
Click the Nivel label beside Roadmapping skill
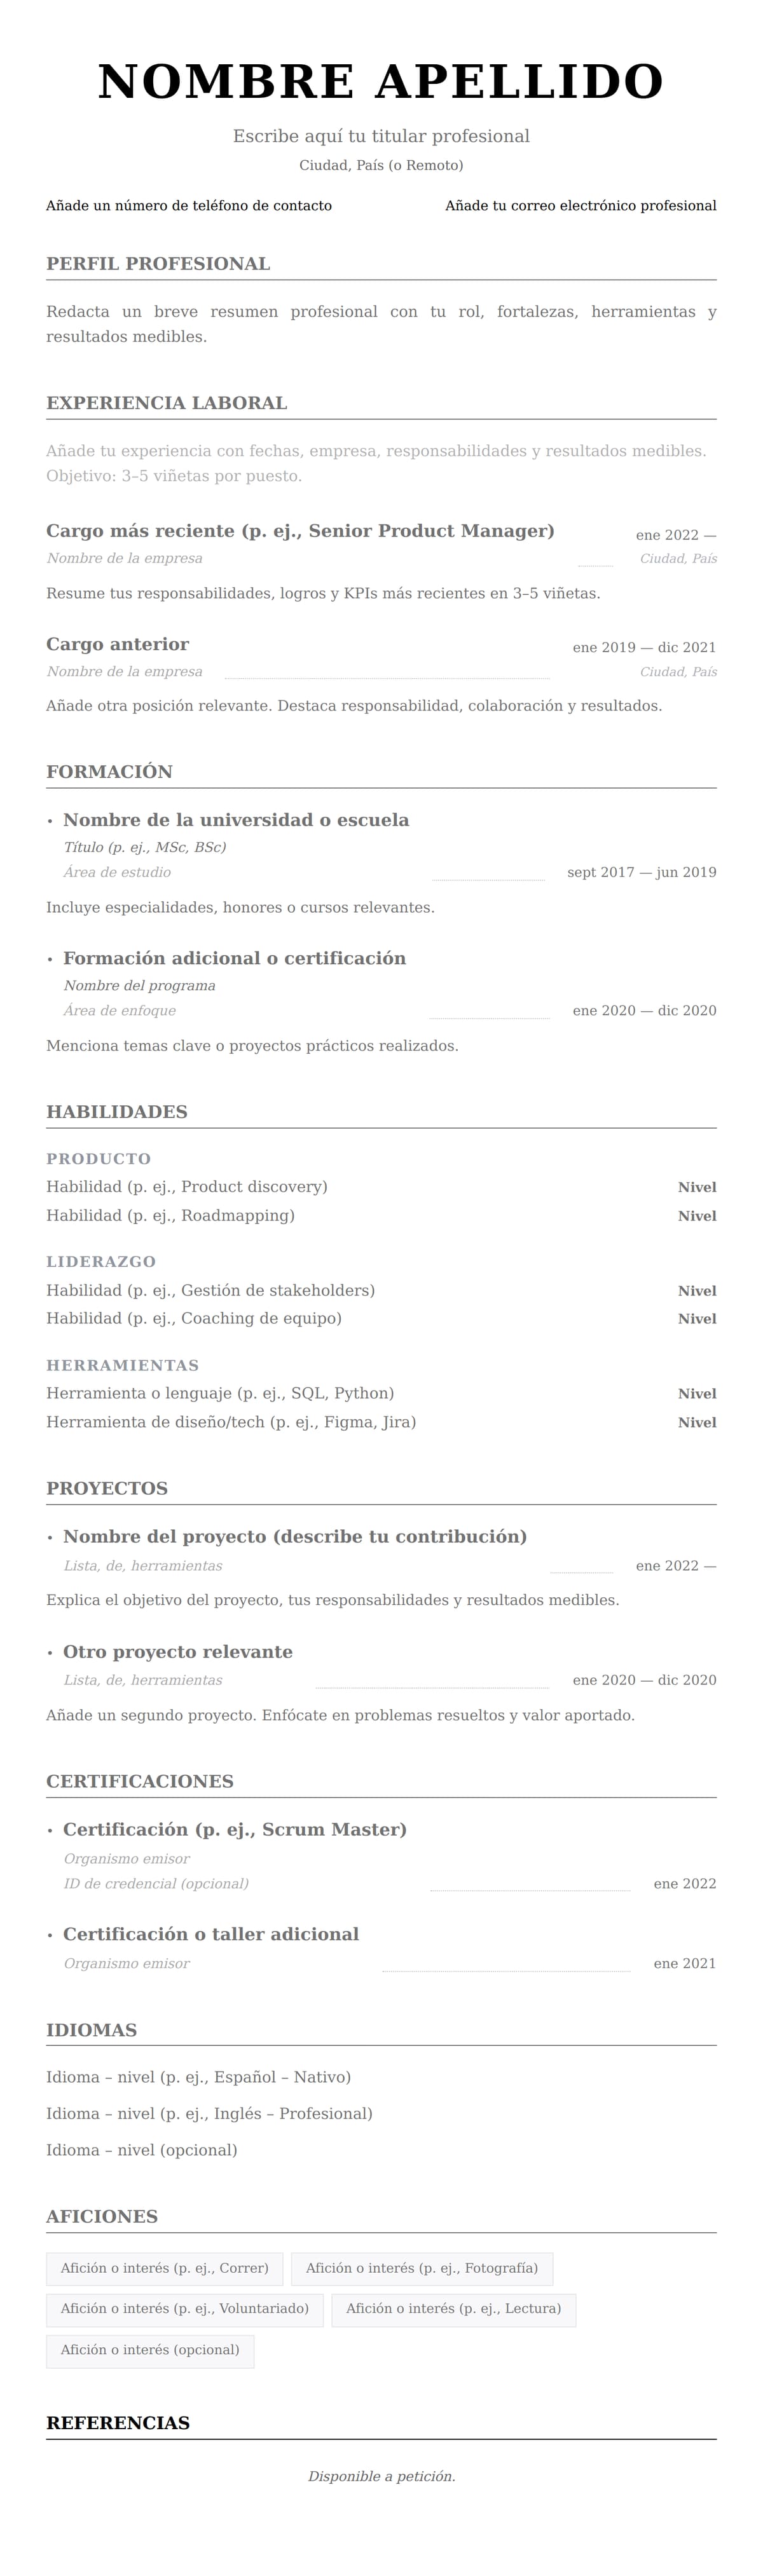coord(697,1216)
